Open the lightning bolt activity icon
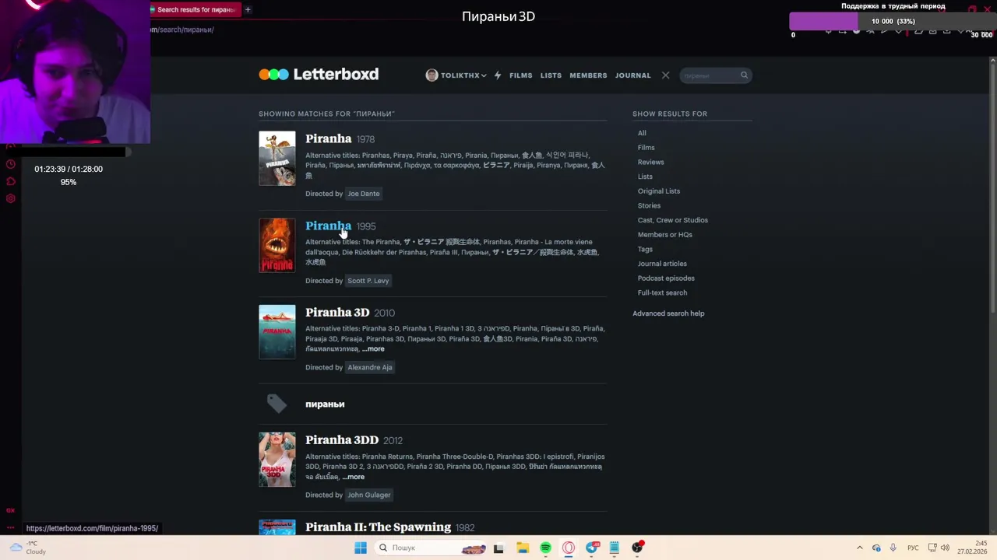This screenshot has height=560, width=997. (498, 75)
